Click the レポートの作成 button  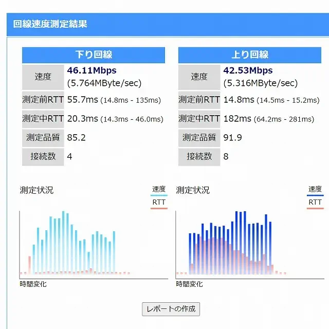pos(171,309)
